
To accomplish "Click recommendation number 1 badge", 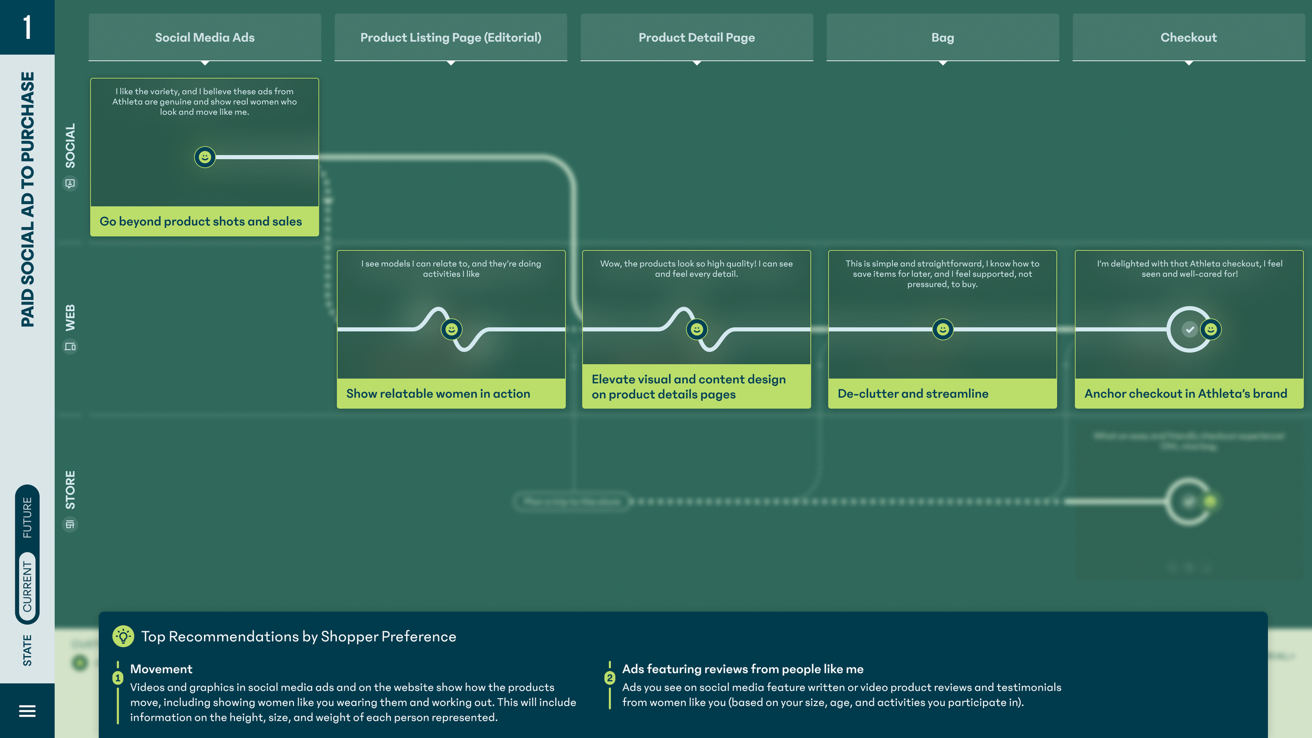I will click(118, 678).
